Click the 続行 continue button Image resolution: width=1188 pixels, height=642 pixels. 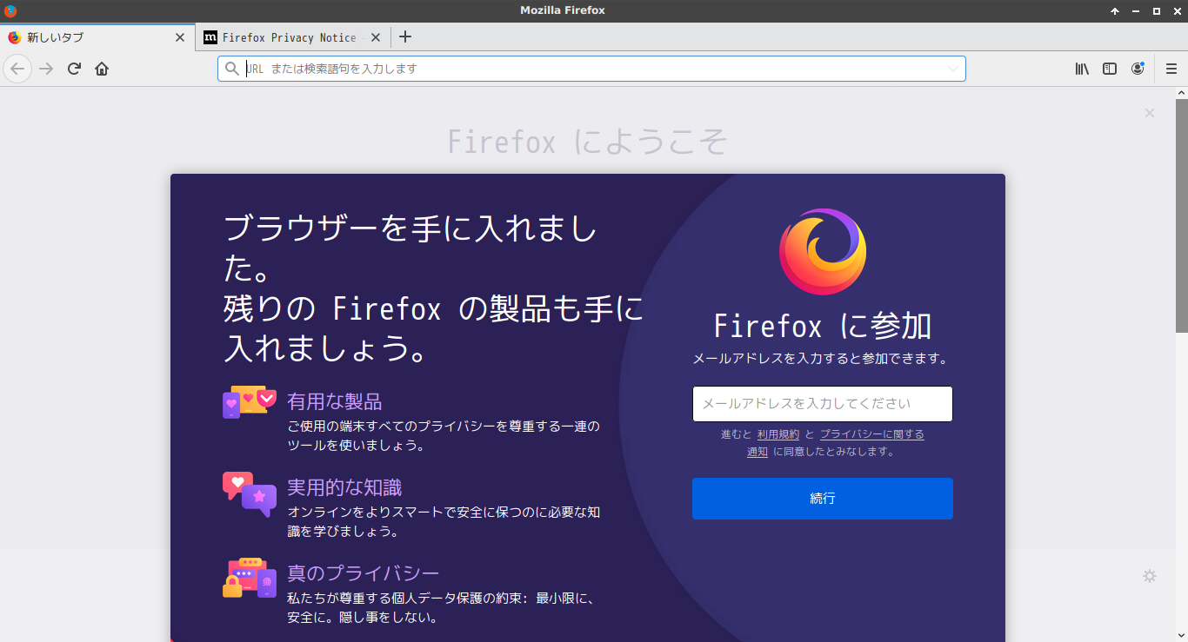pyautogui.click(x=822, y=499)
